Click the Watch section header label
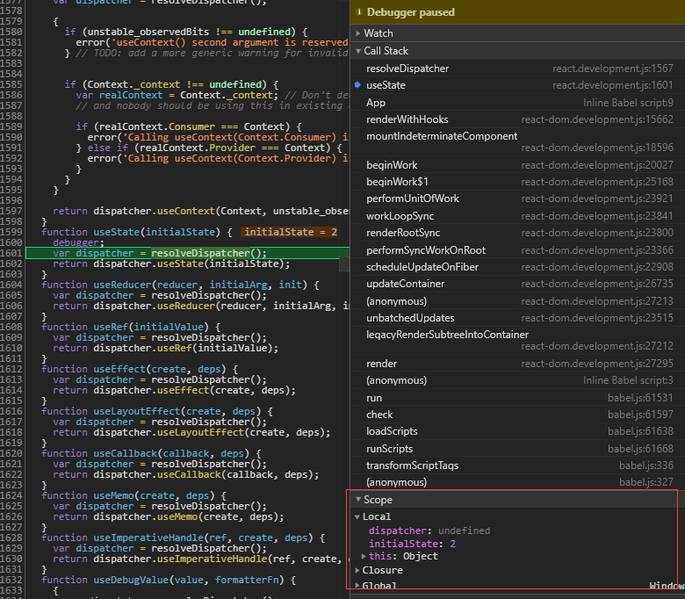Image resolution: width=685 pixels, height=599 pixels. coord(379,33)
